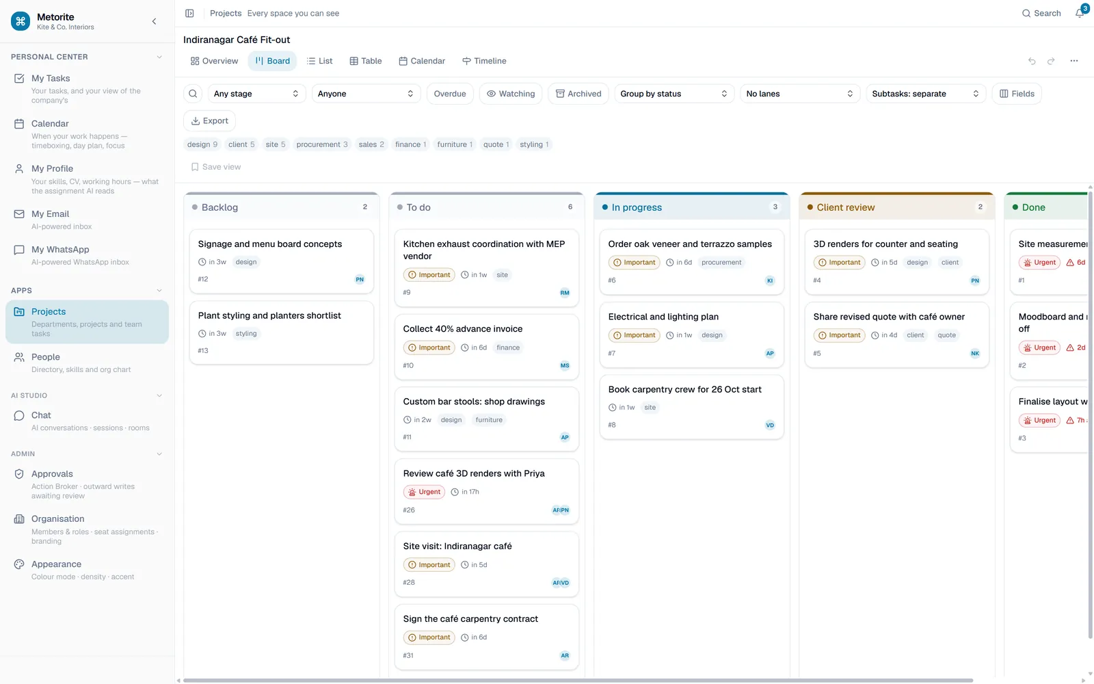Switch to the List view tab
Viewport: 1094px width, 684px height.
[x=320, y=61]
